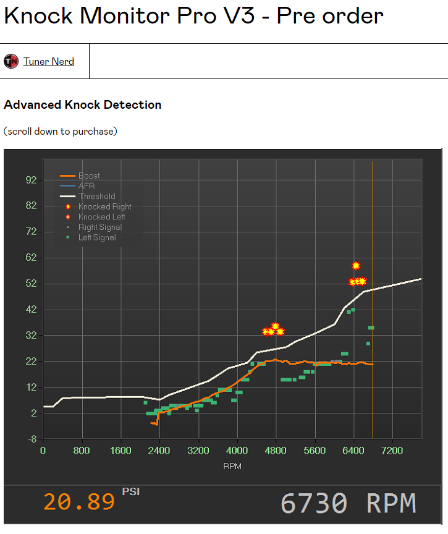Click the Tuner Nerd round logo icon
The width and height of the screenshot is (448, 534).
11,61
